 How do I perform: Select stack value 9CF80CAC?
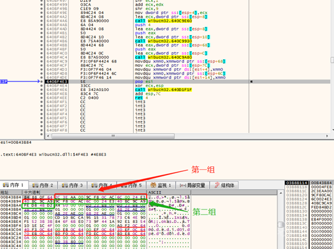point(322,195)
